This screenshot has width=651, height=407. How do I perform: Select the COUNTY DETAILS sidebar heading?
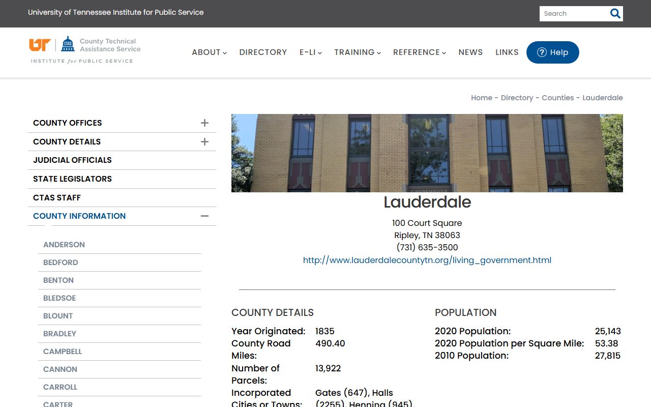pyautogui.click(x=67, y=142)
